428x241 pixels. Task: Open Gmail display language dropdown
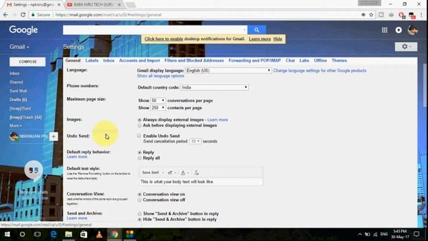pos(229,70)
